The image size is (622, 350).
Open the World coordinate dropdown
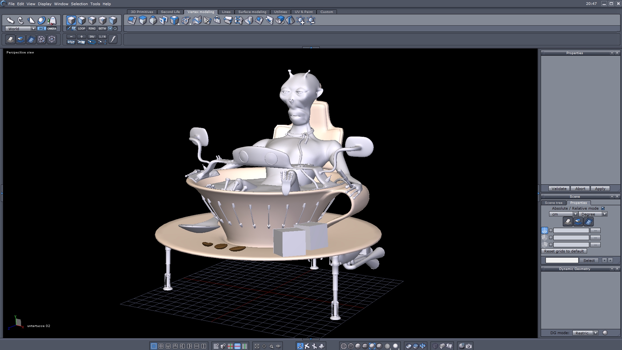(x=33, y=29)
